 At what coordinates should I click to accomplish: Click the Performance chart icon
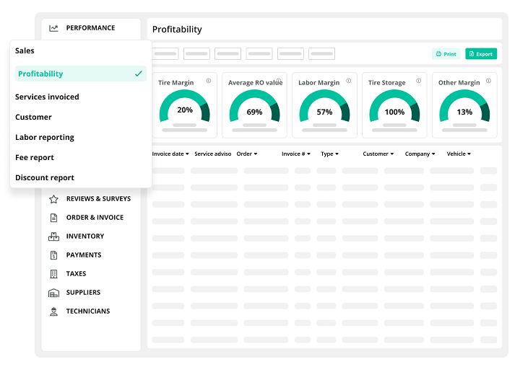pos(53,28)
